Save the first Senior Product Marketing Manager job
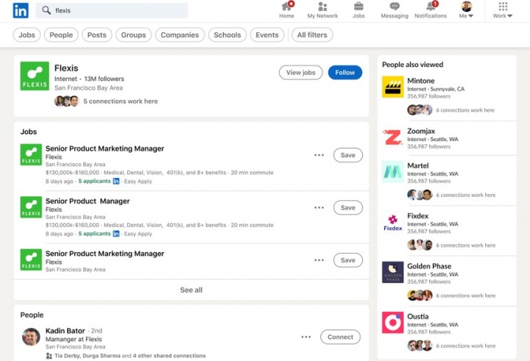530x361 pixels. click(x=347, y=155)
